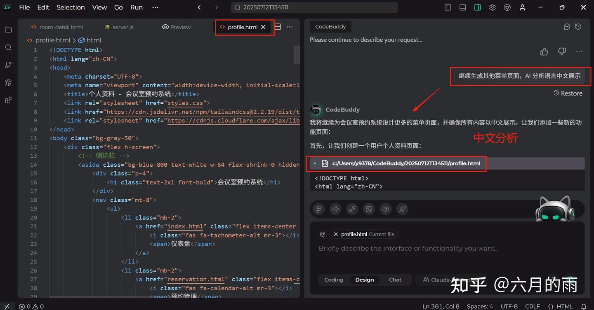Click the plug integration icon in chat toolbar
594x310 pixels.
point(352,209)
